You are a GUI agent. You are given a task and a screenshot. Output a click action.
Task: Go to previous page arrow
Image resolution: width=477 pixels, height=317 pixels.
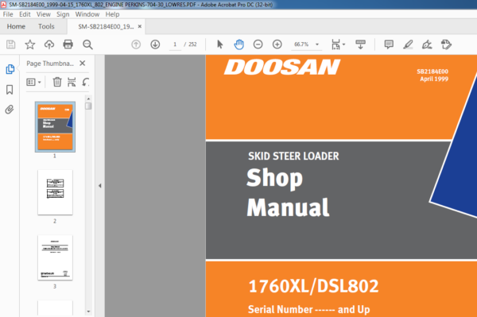[x=136, y=44]
